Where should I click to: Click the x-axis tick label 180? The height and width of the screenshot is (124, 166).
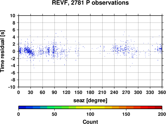coord(90,92)
